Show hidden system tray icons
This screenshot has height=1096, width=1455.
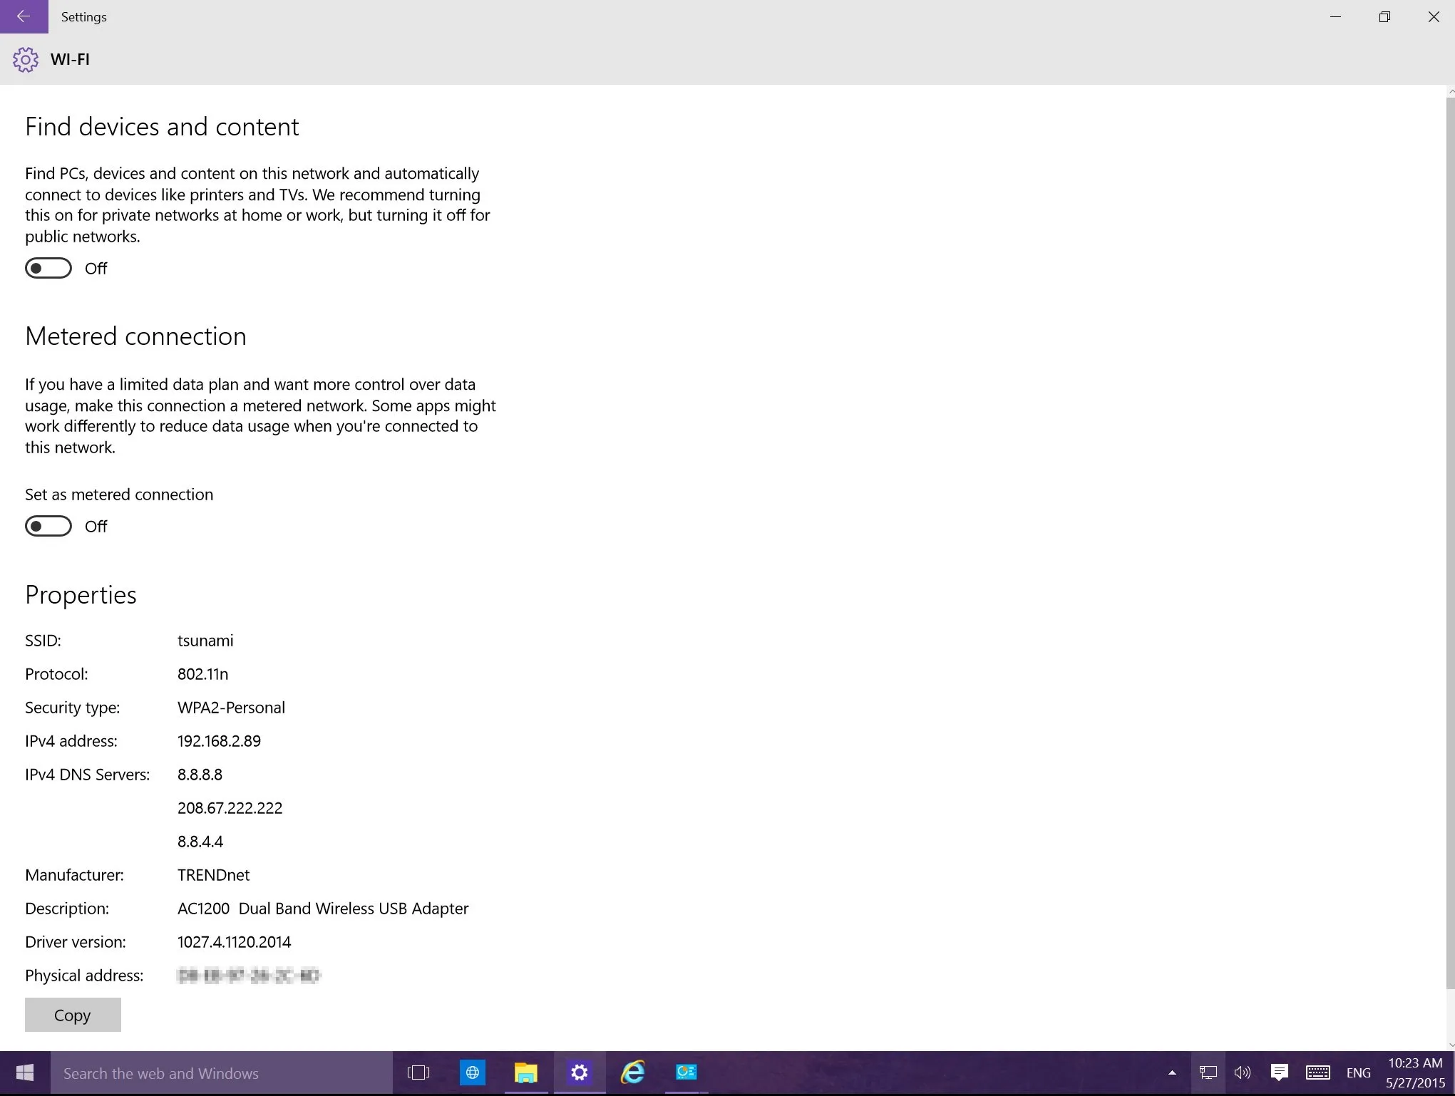(1172, 1072)
